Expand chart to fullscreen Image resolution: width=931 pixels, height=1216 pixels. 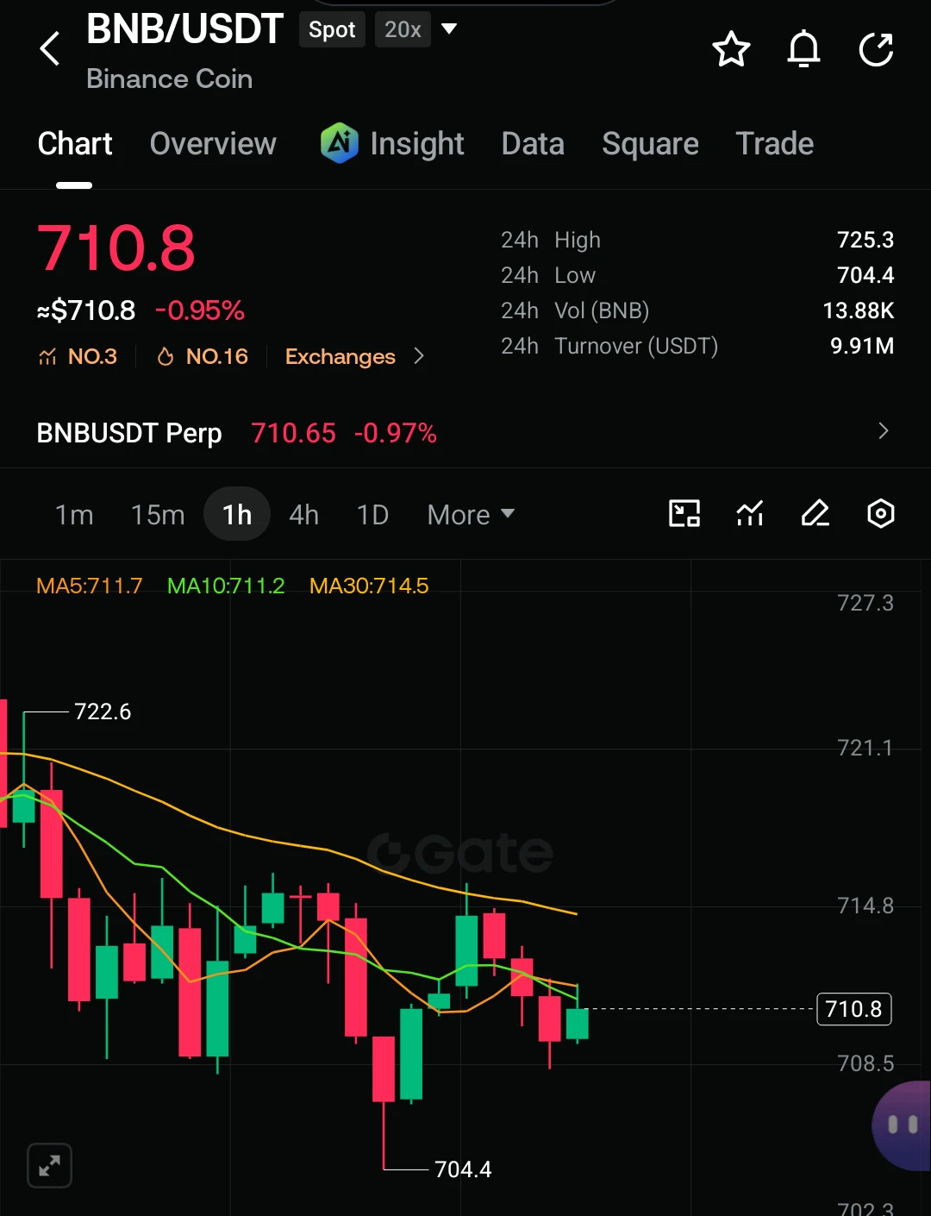(49, 1166)
